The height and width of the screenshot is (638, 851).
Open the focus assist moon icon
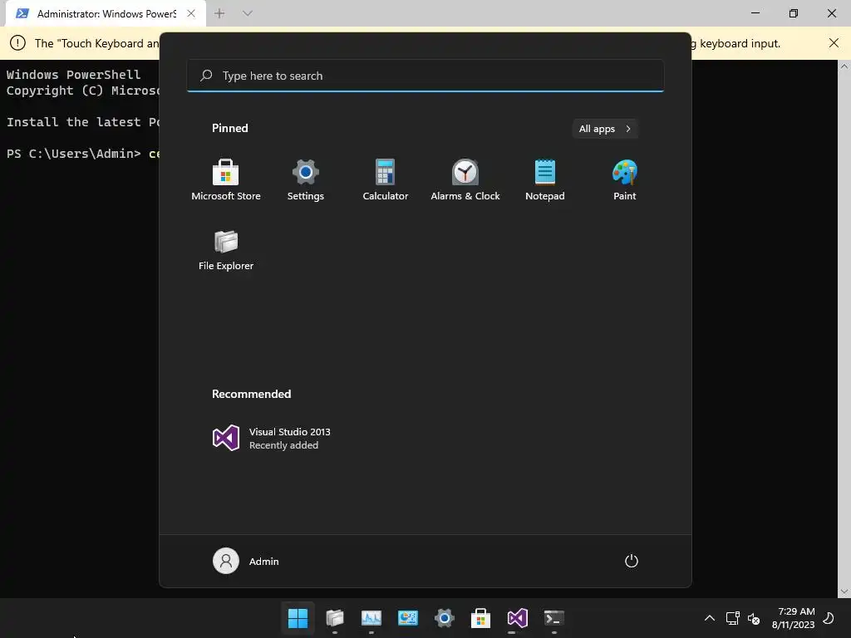pos(829,618)
